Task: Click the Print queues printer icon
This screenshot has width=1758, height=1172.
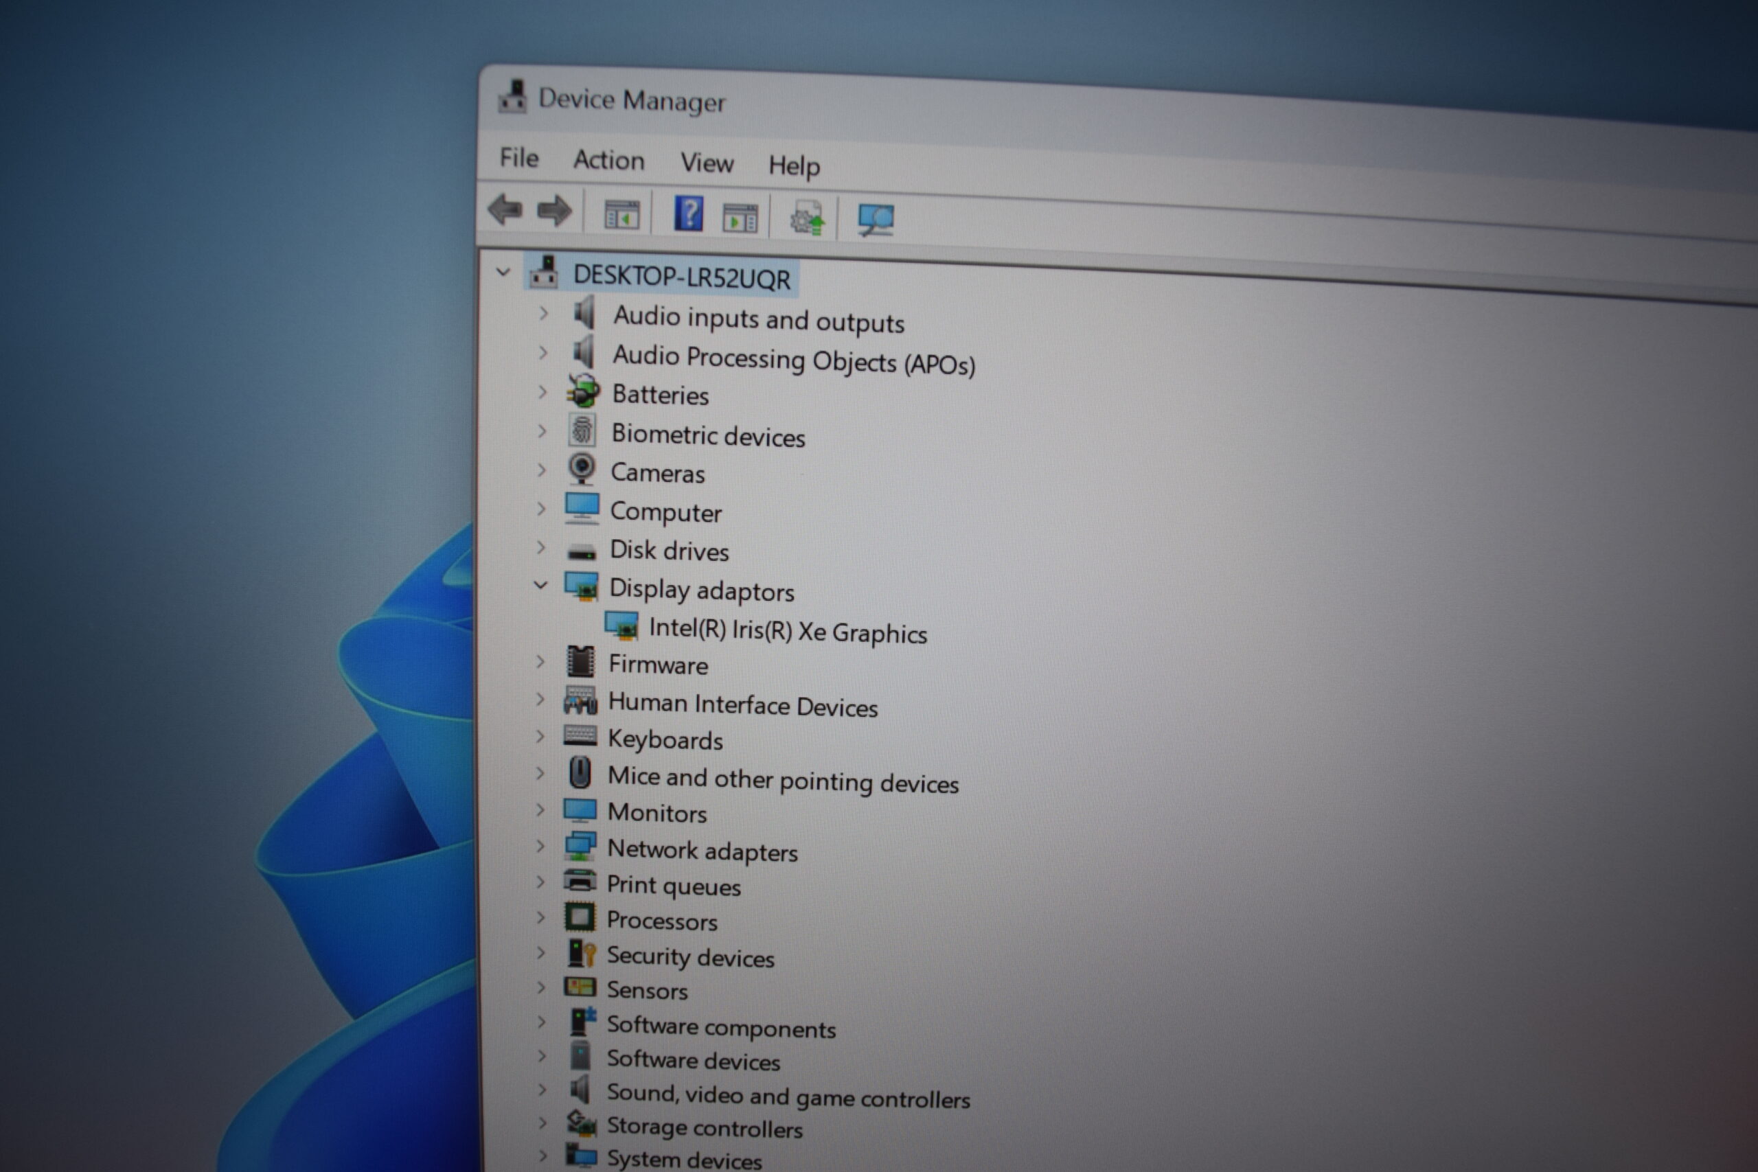Action: [580, 882]
